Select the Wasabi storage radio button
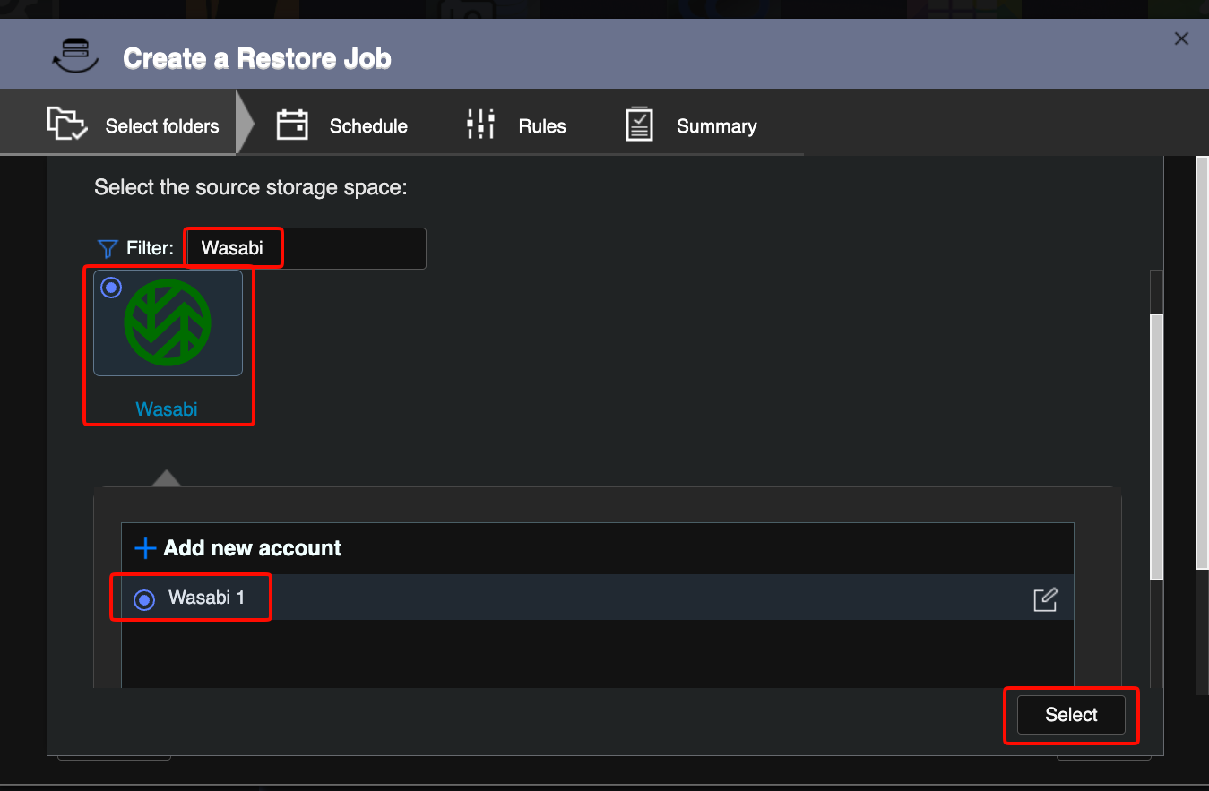This screenshot has width=1209, height=791. [x=111, y=288]
